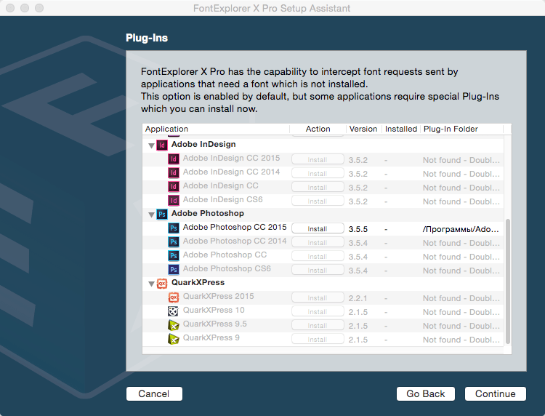Click Install for QuarkXPress 10

point(318,312)
